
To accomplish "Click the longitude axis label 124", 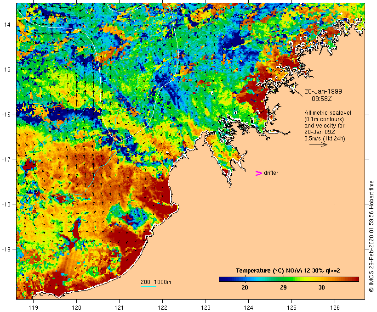I will tap(248, 307).
